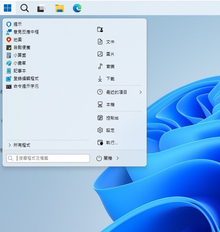Click the magnifier inside the search box
Image resolution: width=220 pixels, height=232 pixels.
coord(11,158)
